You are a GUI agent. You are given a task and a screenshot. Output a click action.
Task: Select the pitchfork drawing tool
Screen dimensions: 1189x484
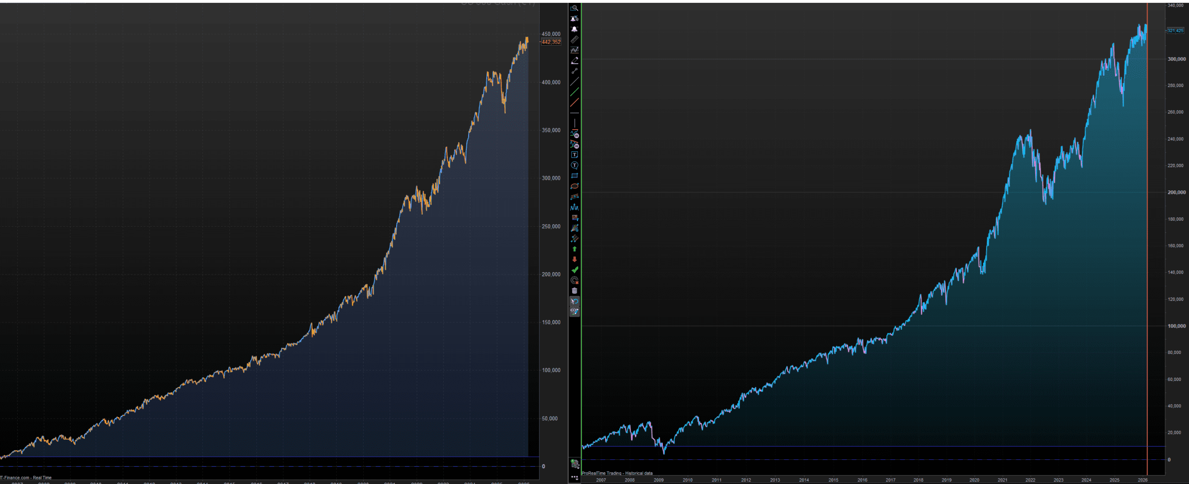tap(575, 238)
